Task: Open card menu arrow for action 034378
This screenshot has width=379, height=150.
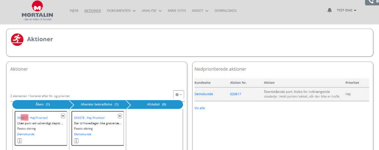Action: coord(120,116)
